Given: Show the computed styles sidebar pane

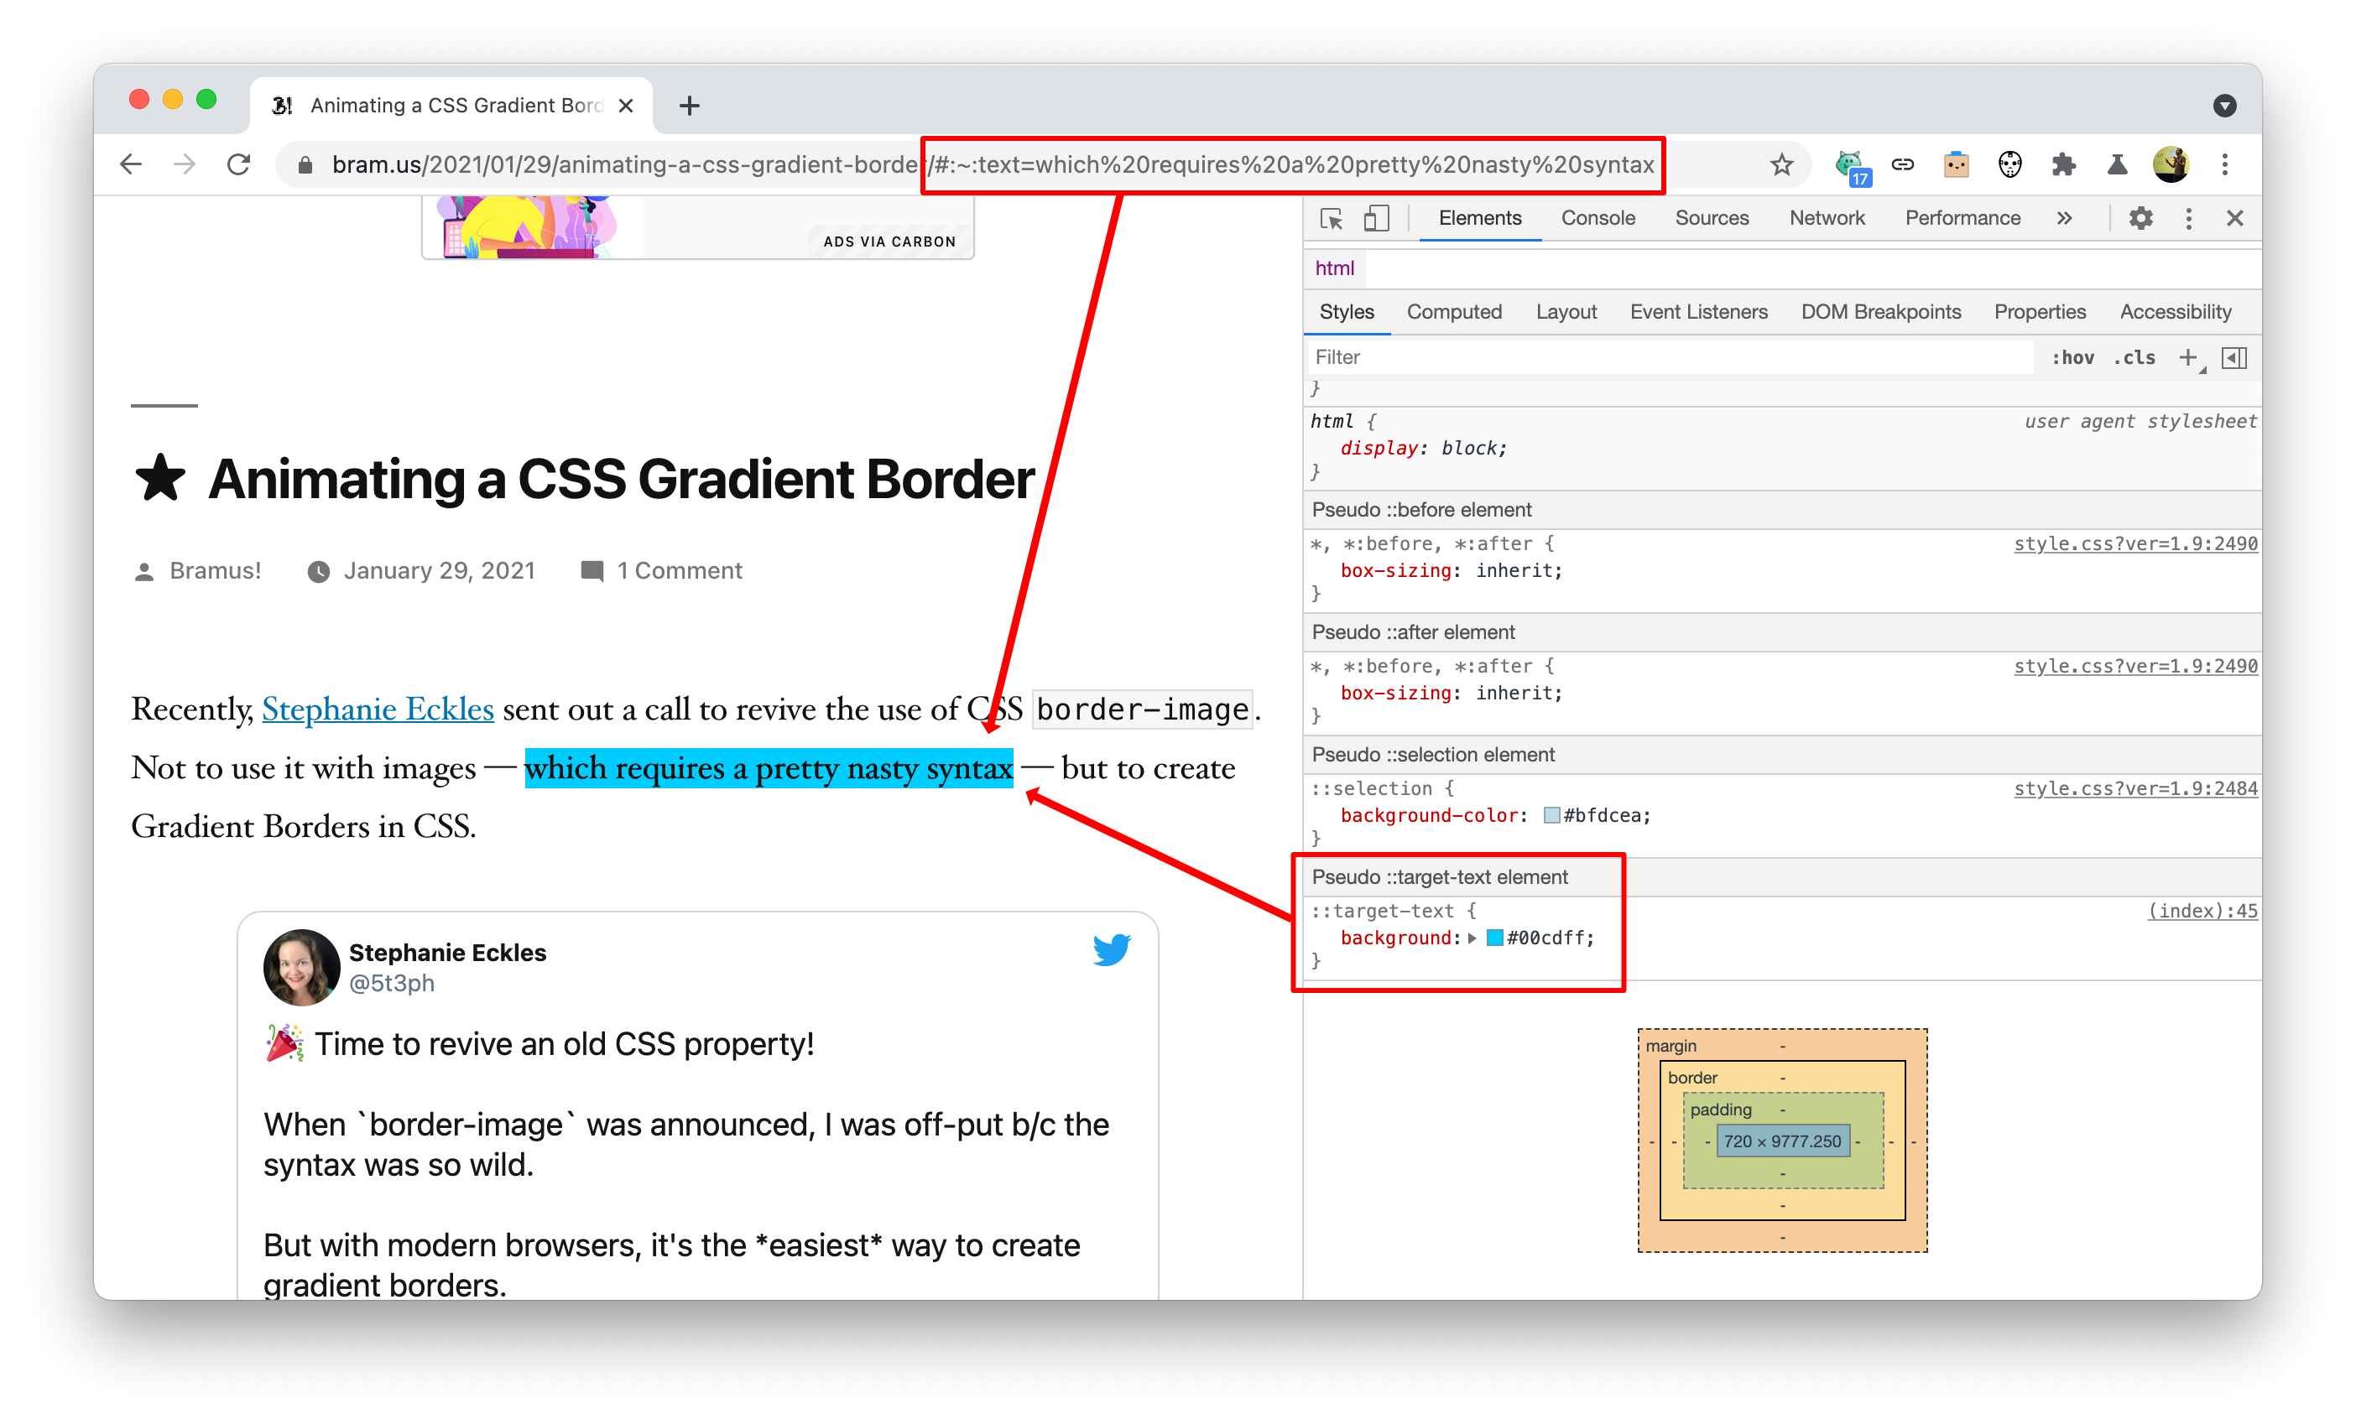Looking at the screenshot, I should point(2234,357).
